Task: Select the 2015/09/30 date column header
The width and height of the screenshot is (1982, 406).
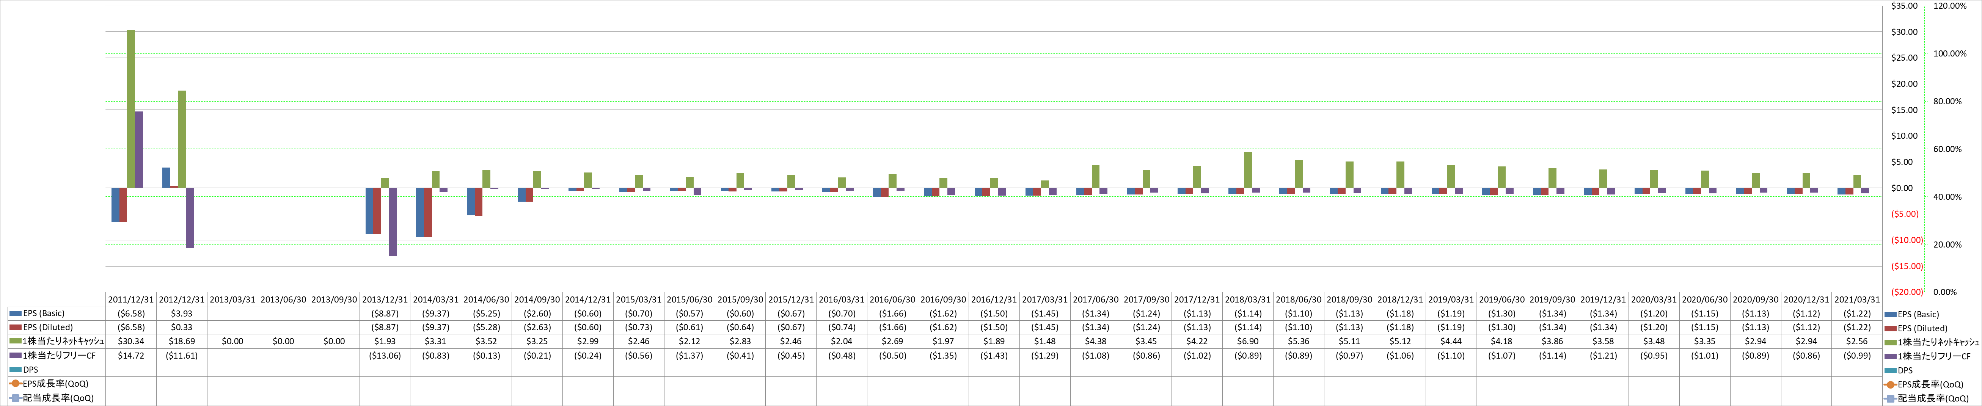Action: (740, 300)
